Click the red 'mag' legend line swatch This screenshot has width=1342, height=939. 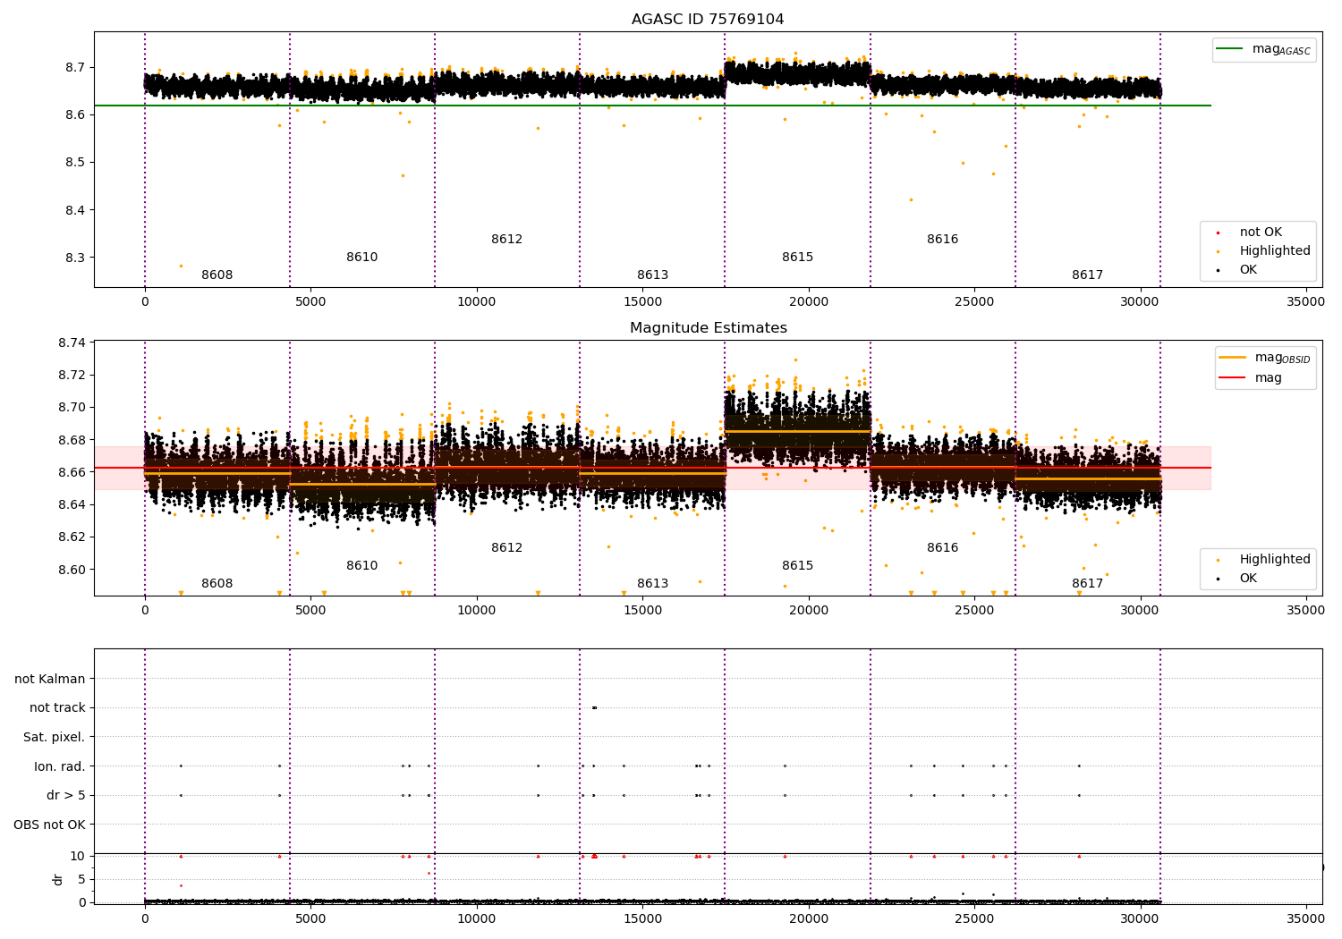click(x=1233, y=378)
